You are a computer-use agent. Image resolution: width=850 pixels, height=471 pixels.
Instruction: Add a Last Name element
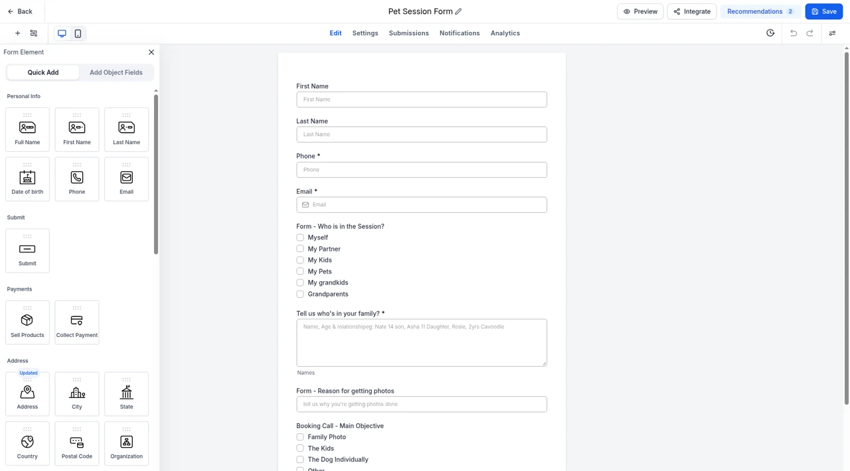click(x=126, y=129)
